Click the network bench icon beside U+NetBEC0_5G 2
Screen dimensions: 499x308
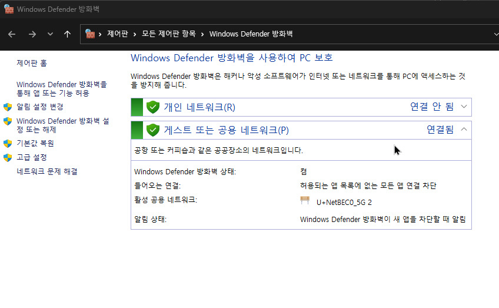[305, 200]
